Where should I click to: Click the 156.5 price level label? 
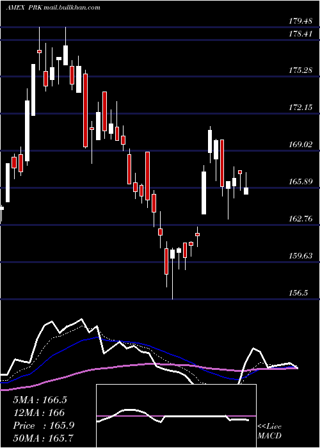[x=298, y=293]
